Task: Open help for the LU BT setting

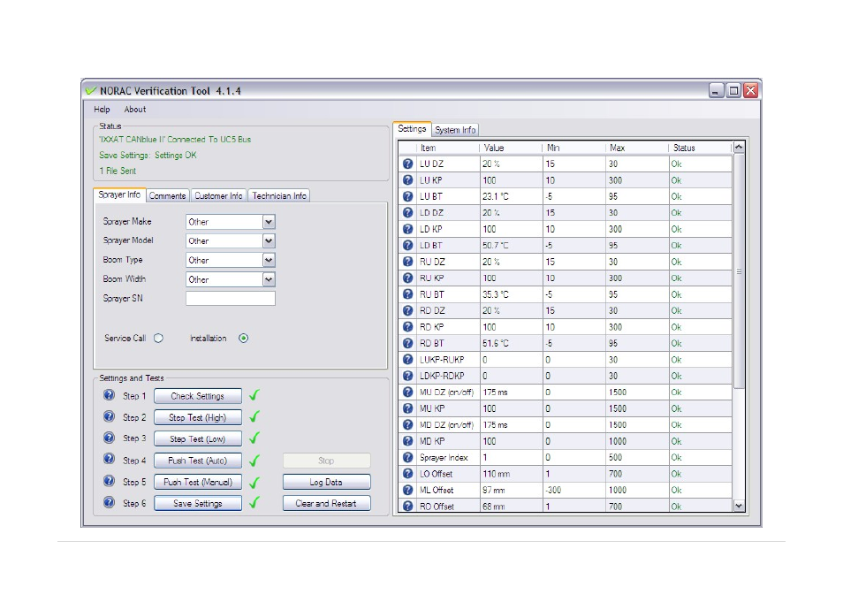Action: 408,196
